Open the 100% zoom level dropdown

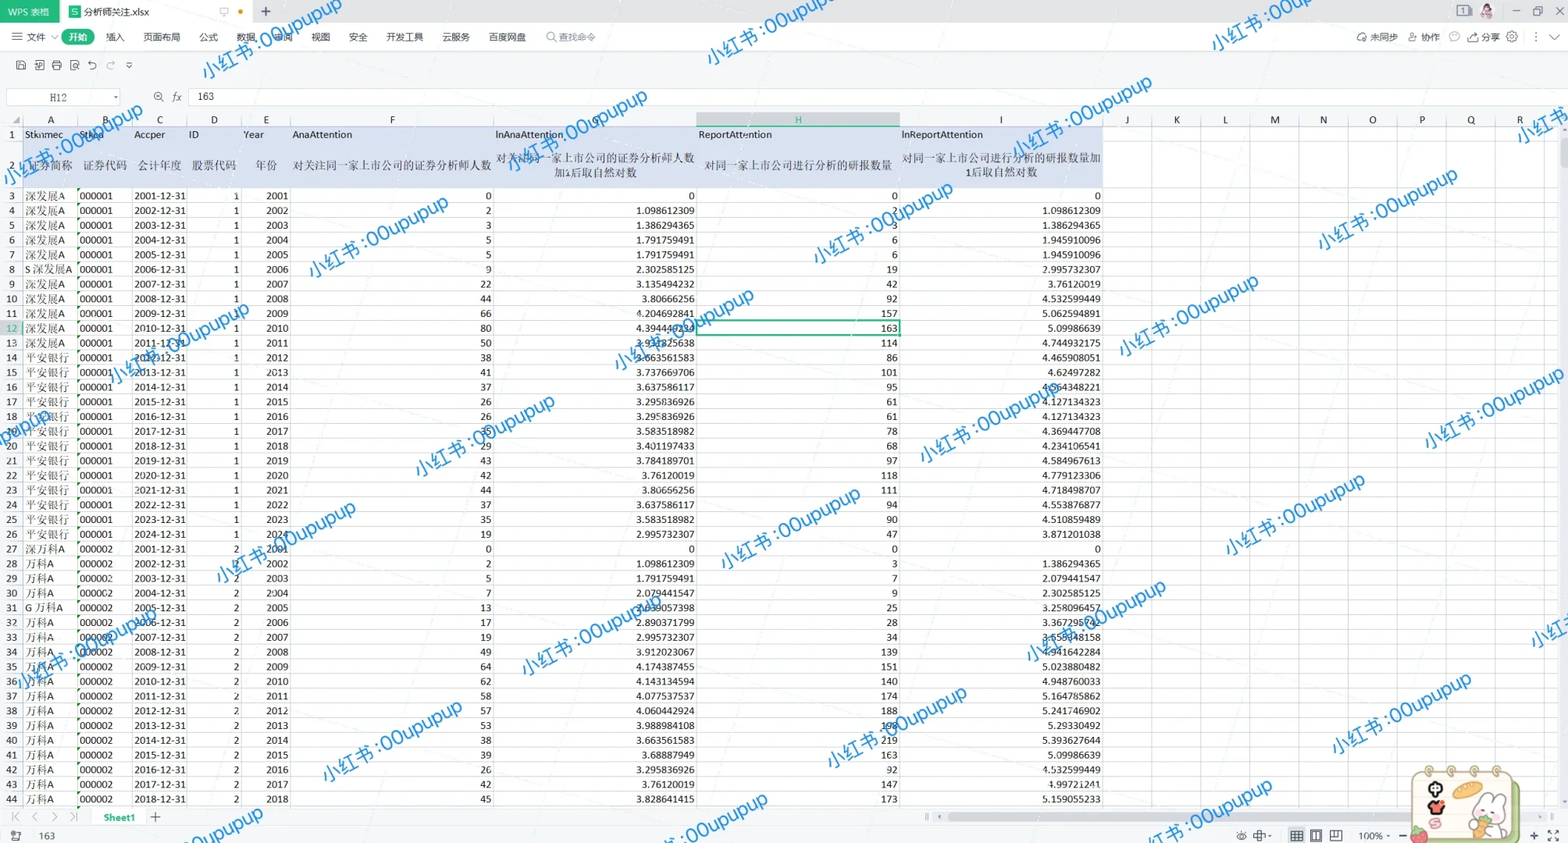(1375, 836)
